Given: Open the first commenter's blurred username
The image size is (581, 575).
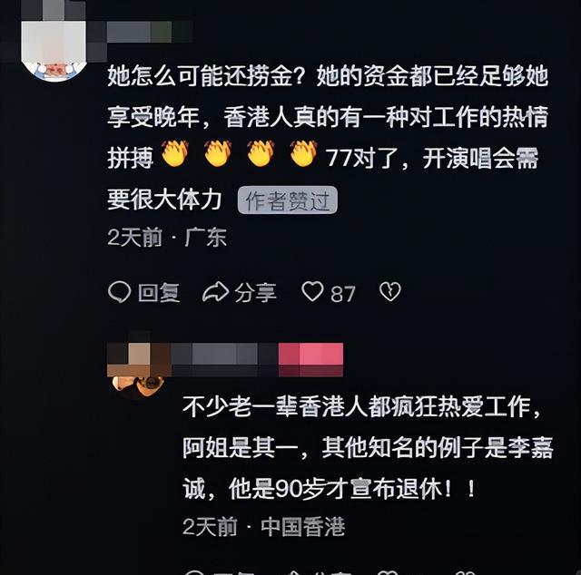Looking at the screenshot, I should (x=150, y=32).
